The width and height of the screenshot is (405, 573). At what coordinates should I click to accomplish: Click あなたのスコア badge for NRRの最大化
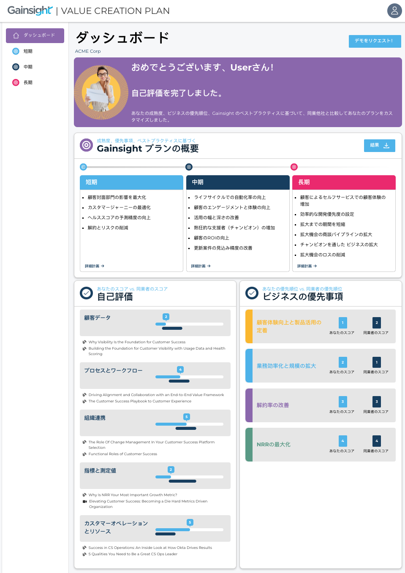click(342, 441)
